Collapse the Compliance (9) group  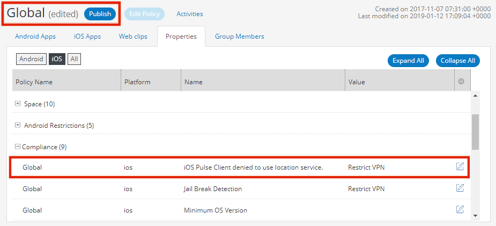18,147
